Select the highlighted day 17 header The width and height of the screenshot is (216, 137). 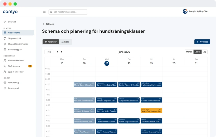click(x=107, y=63)
